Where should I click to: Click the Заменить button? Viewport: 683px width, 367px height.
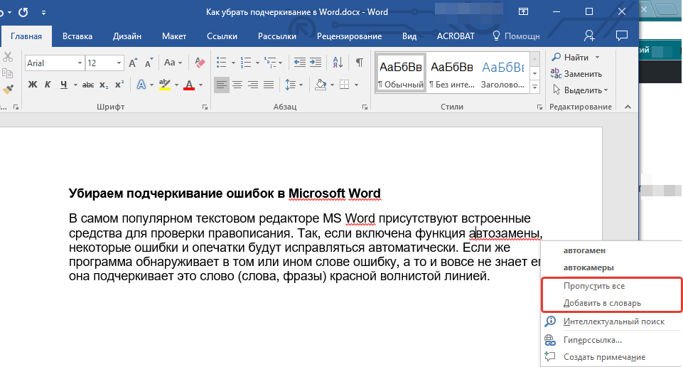click(582, 74)
